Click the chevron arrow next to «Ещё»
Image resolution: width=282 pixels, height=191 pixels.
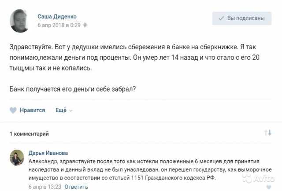71,110
